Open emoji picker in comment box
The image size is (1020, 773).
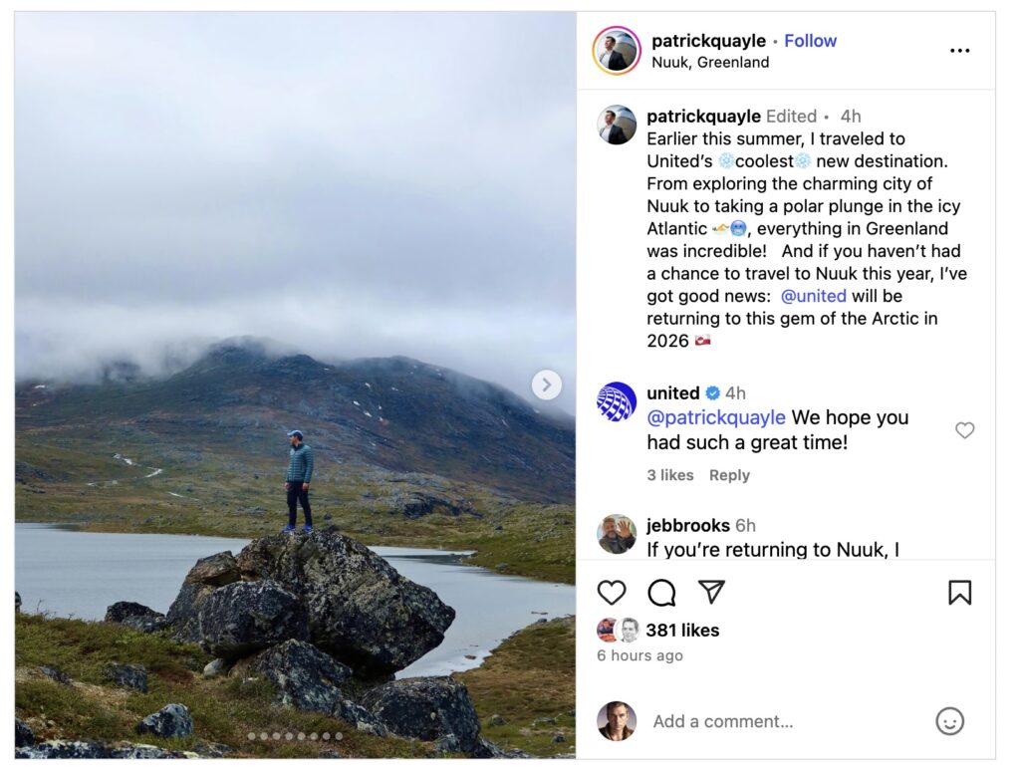click(x=949, y=721)
